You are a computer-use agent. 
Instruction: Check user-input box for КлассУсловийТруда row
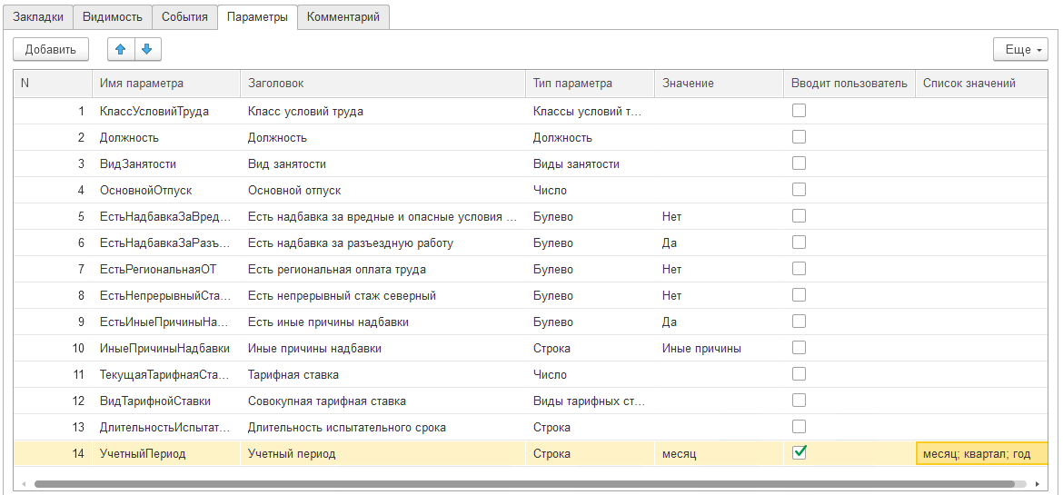pyautogui.click(x=800, y=111)
